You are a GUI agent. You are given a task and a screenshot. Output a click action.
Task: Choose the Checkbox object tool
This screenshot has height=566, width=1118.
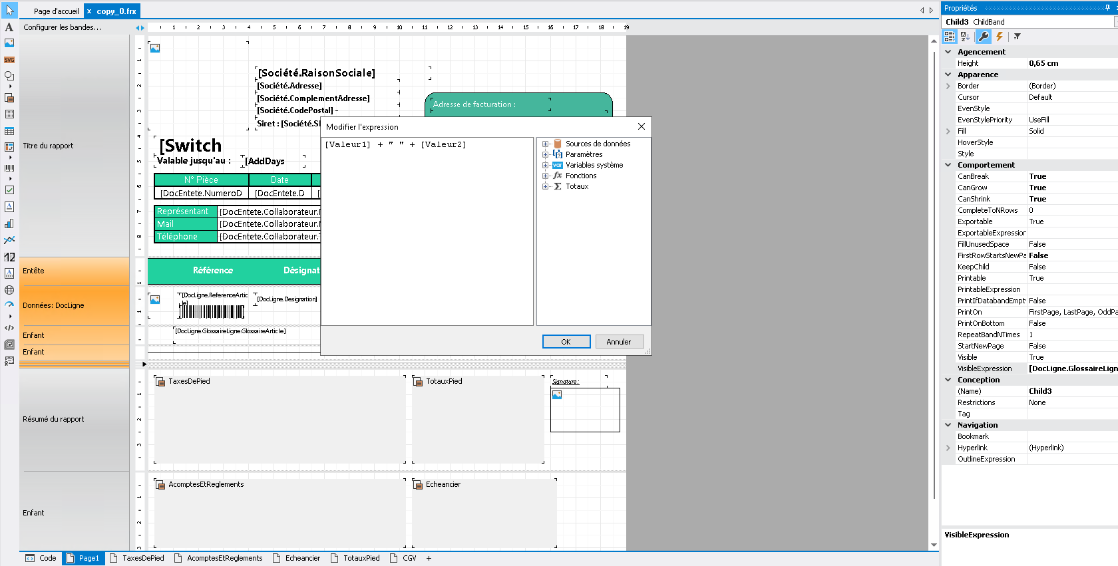[9, 190]
